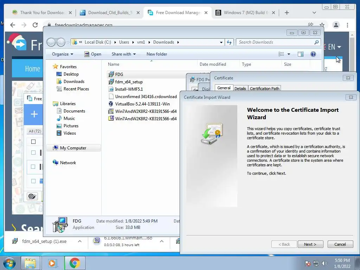
Task: Open the Certification Path tab
Action: pos(264,88)
